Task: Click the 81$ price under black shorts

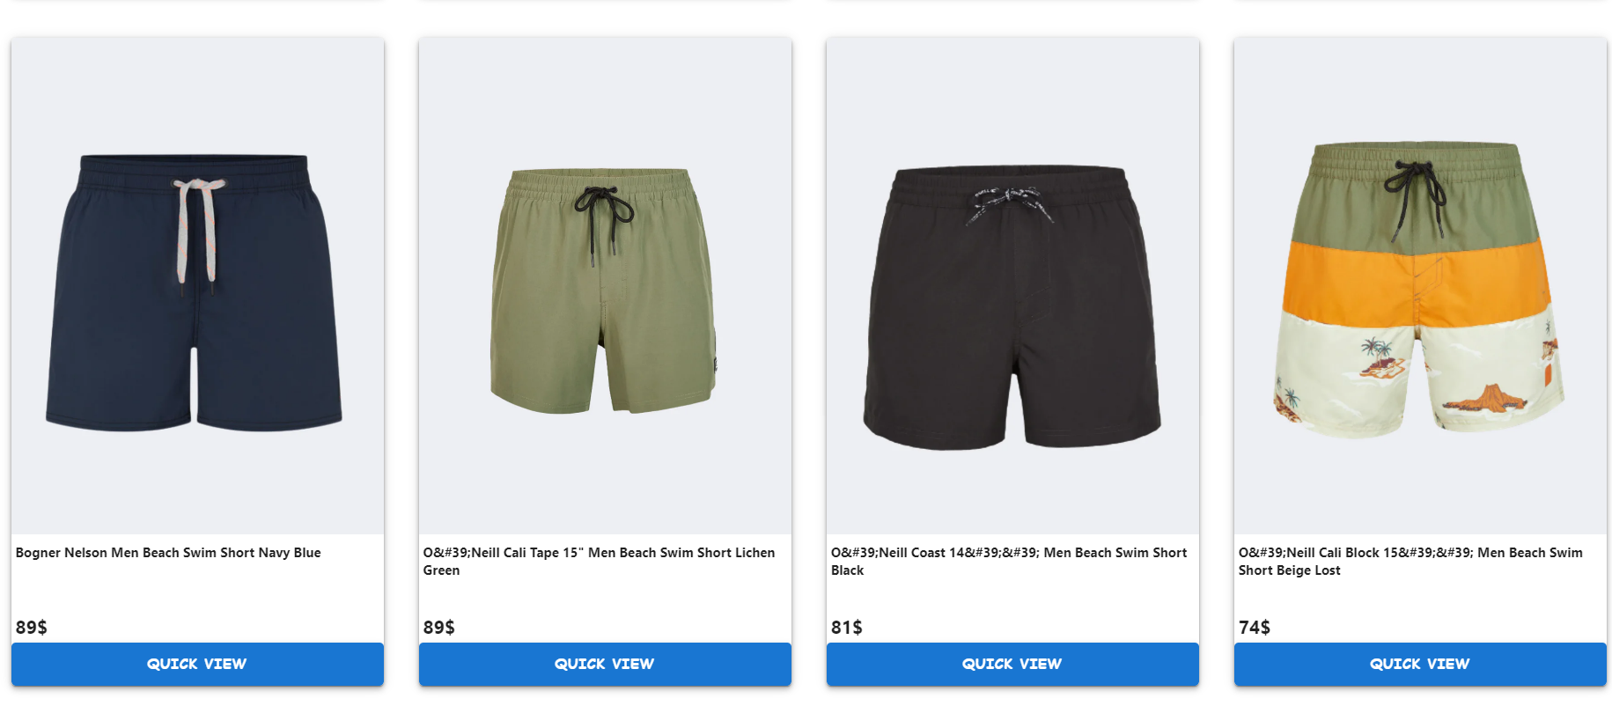Action: pyautogui.click(x=847, y=627)
